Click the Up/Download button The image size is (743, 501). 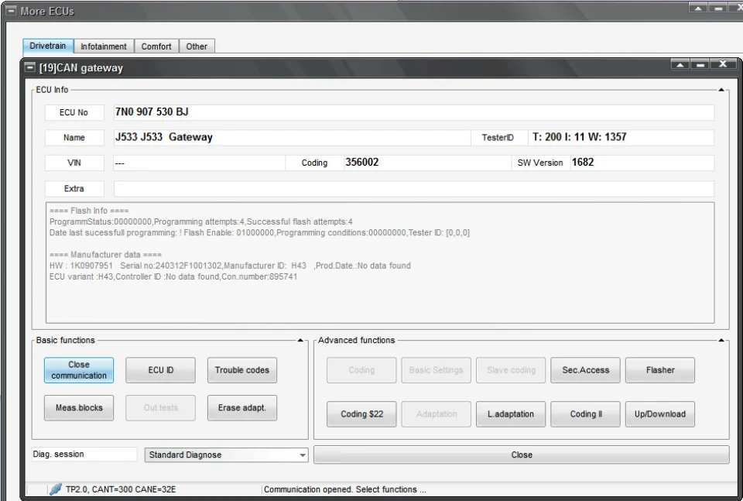pyautogui.click(x=660, y=414)
